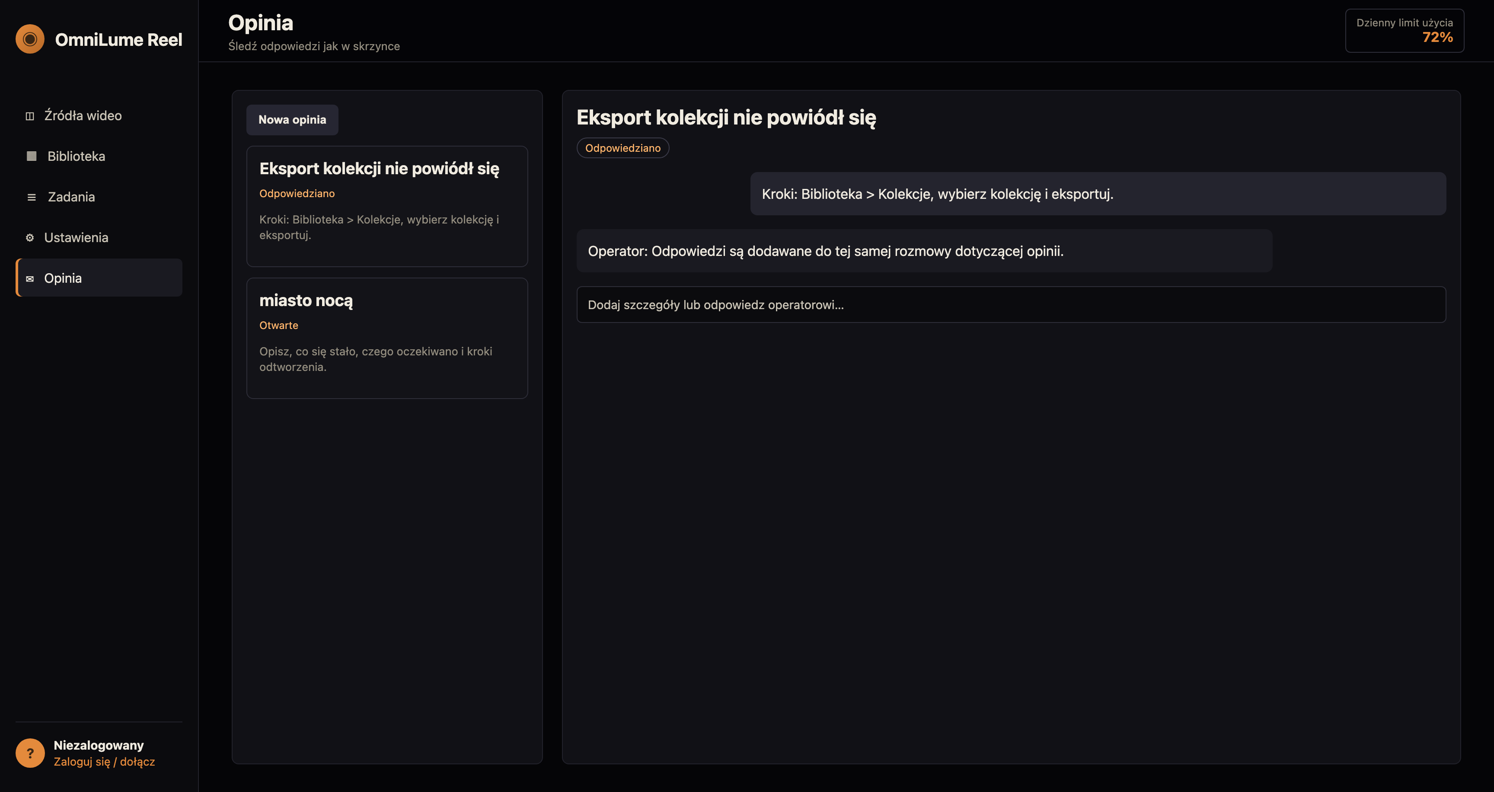This screenshot has width=1494, height=792.
Task: Click the Zadania list icon
Action: coord(32,197)
